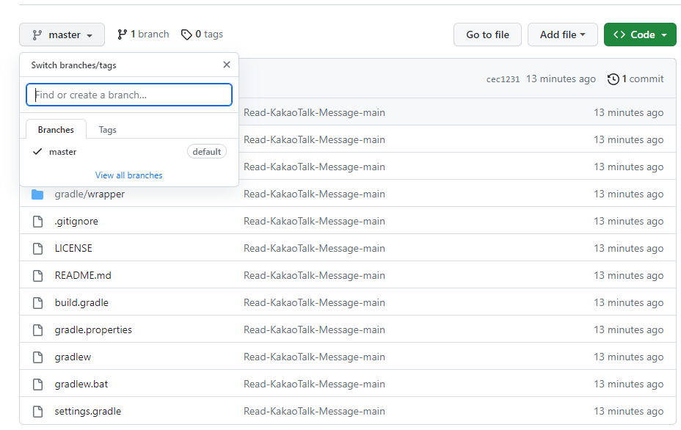Image resolution: width=681 pixels, height=430 pixels.
Task: Click the file icon beside gradle.properties
Action: click(37, 330)
